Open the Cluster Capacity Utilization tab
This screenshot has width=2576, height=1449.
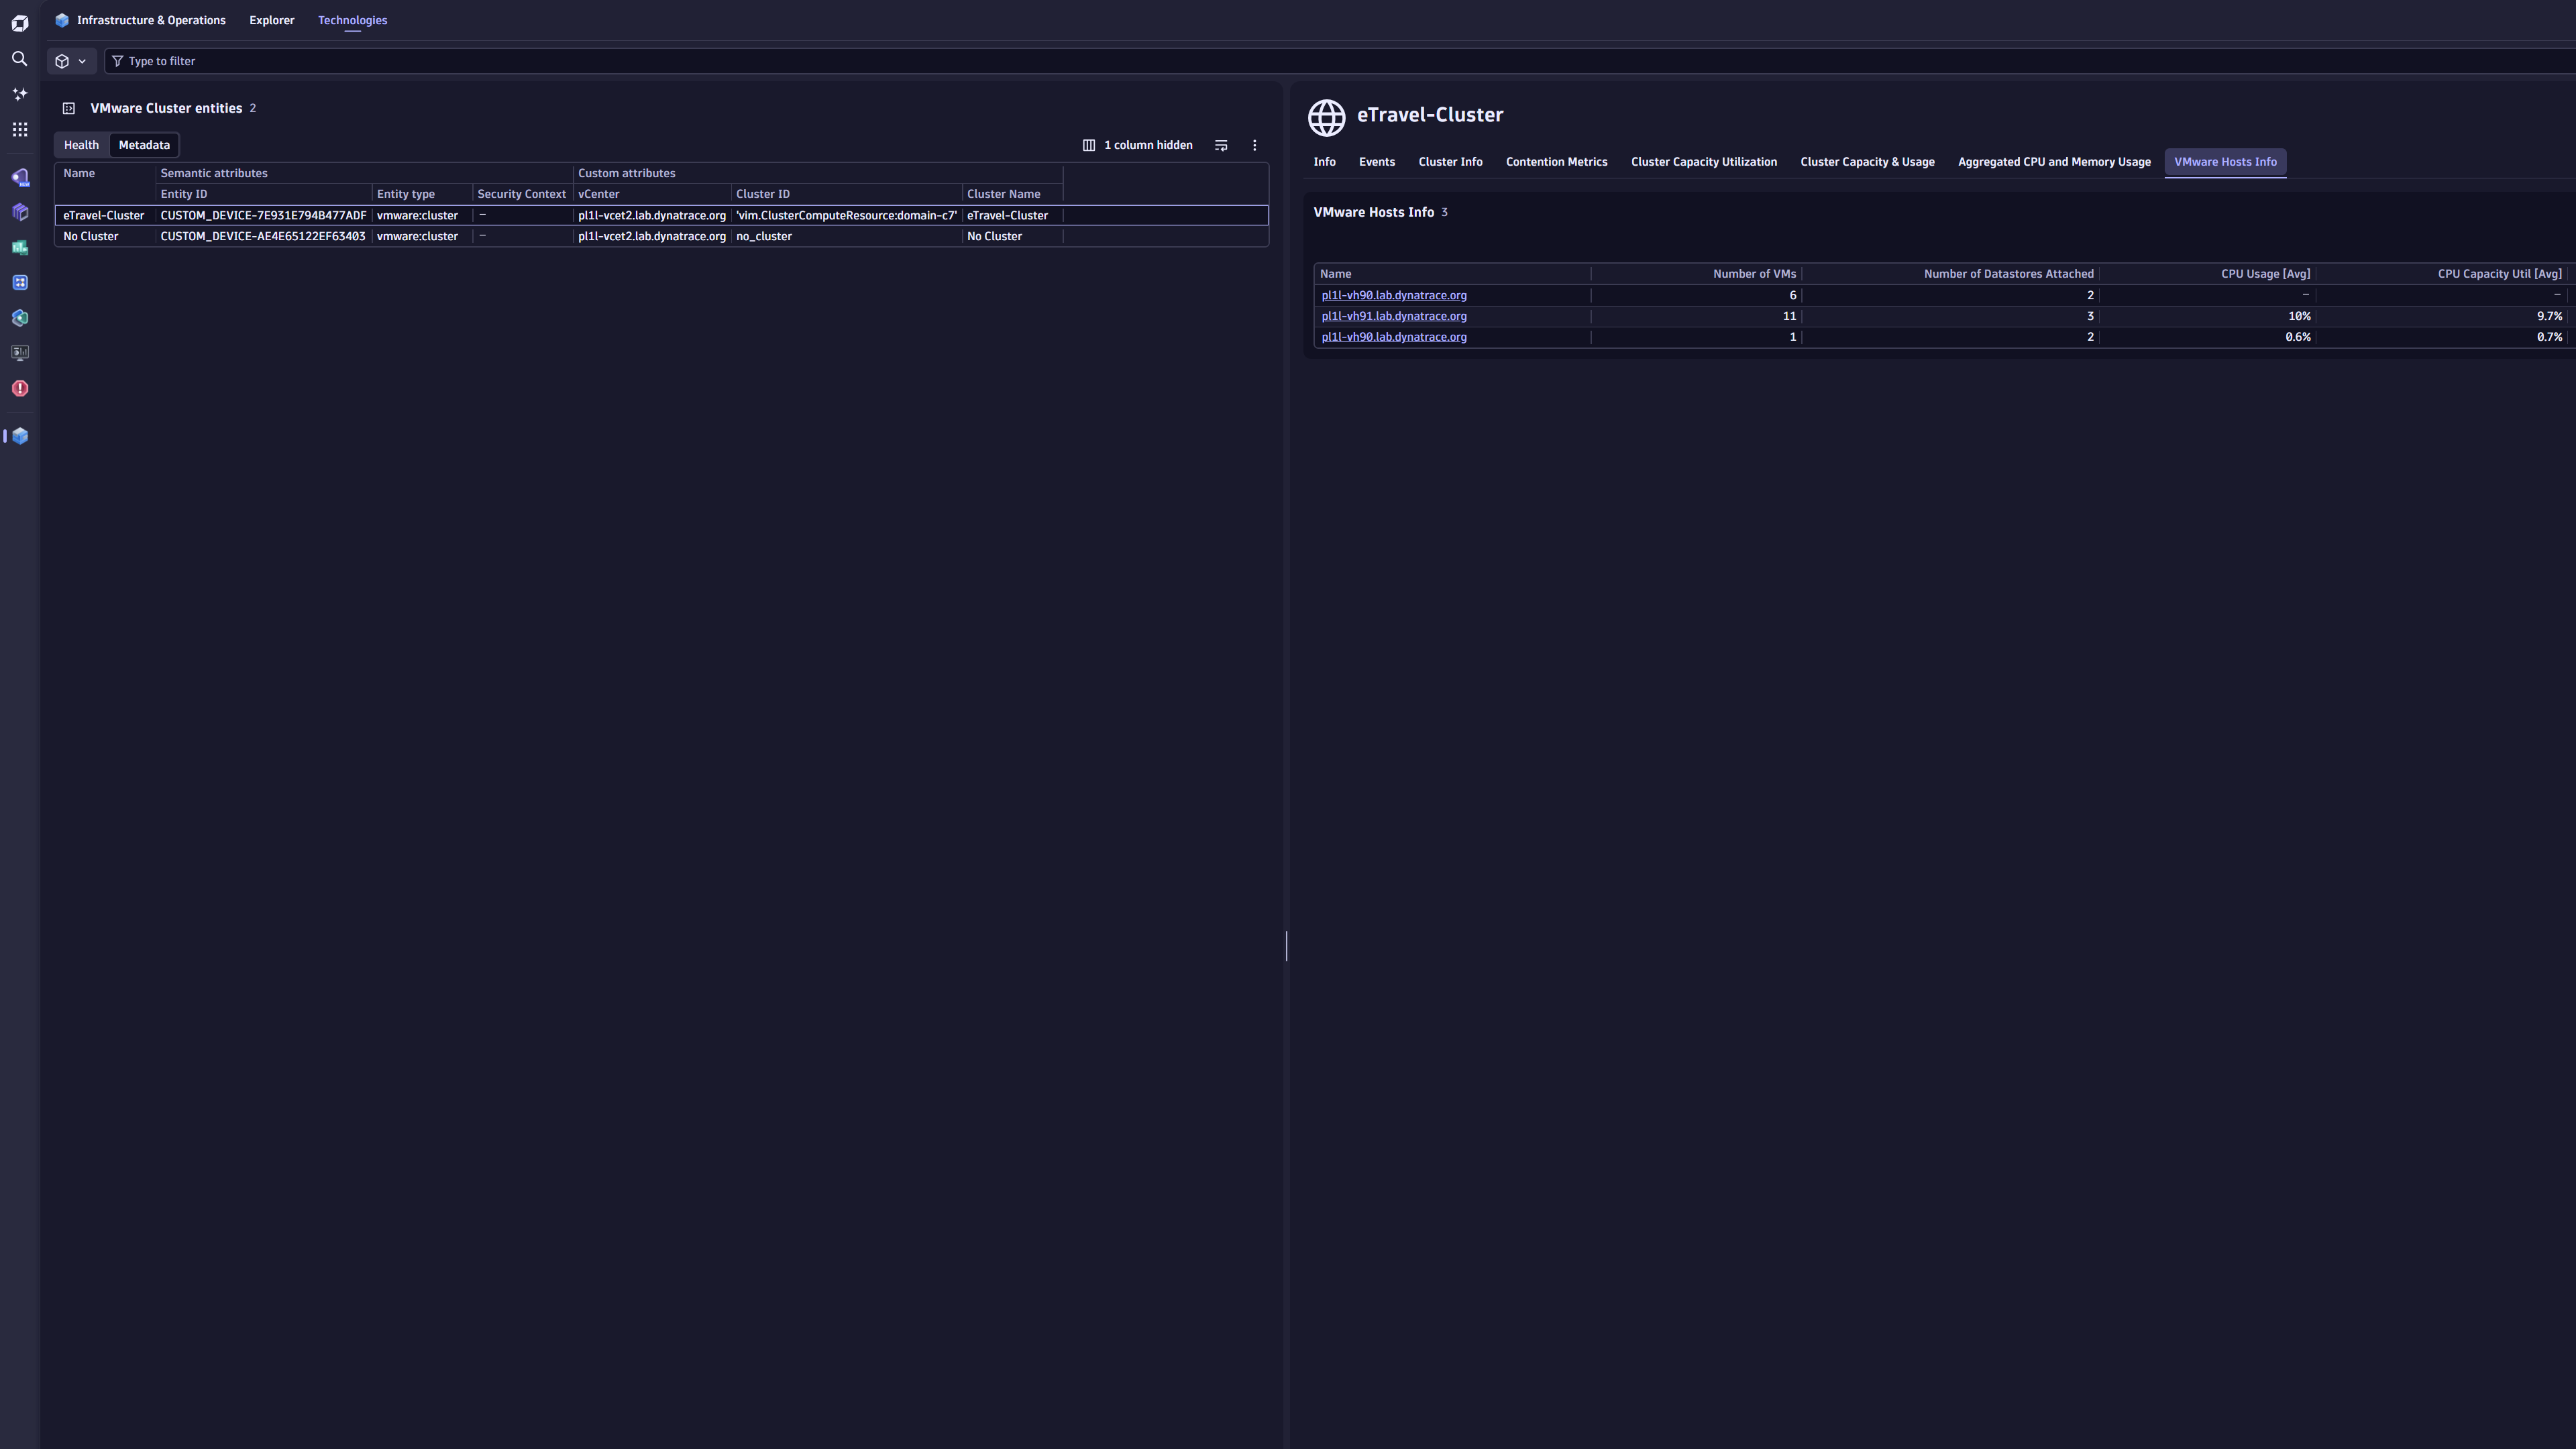tap(1704, 161)
